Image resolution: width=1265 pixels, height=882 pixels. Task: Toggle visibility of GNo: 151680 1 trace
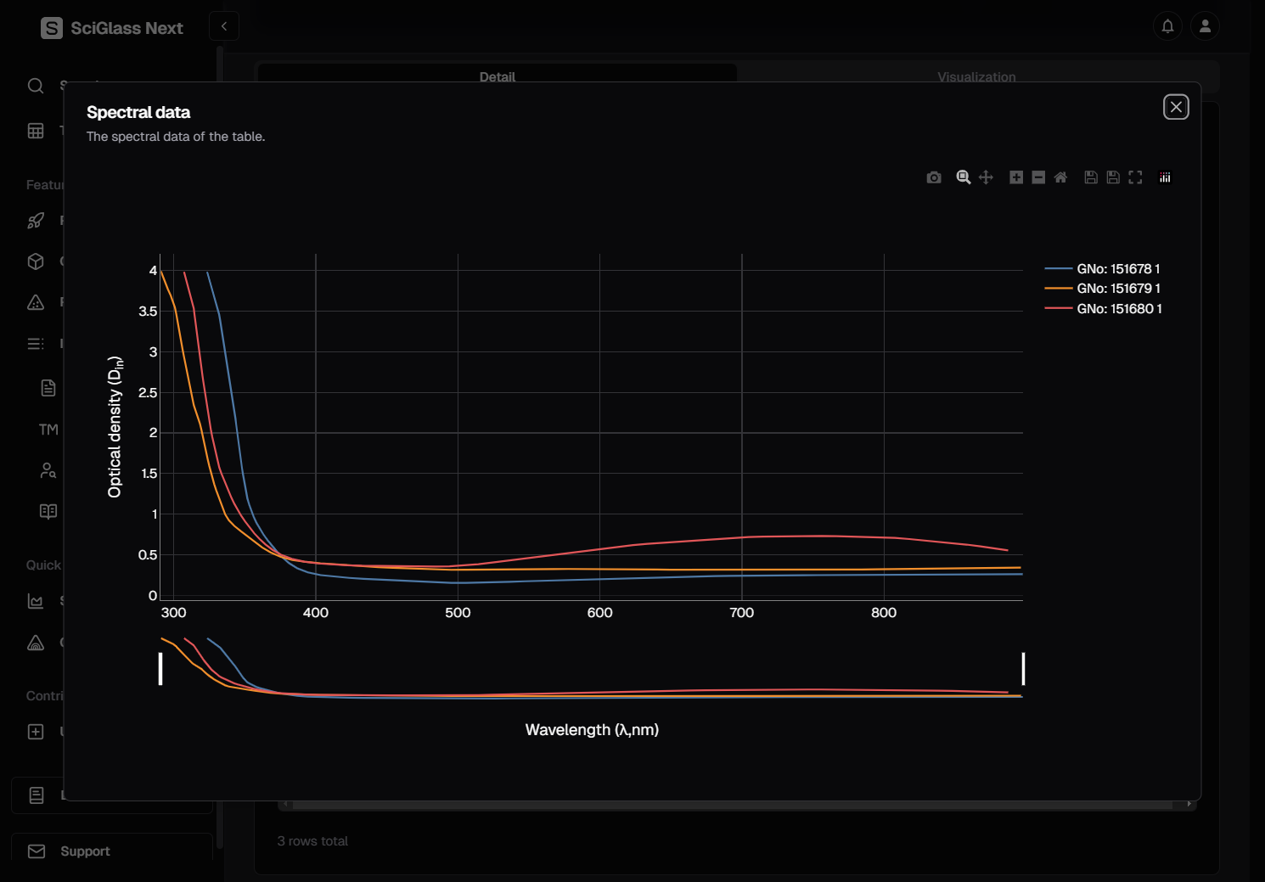1117,309
